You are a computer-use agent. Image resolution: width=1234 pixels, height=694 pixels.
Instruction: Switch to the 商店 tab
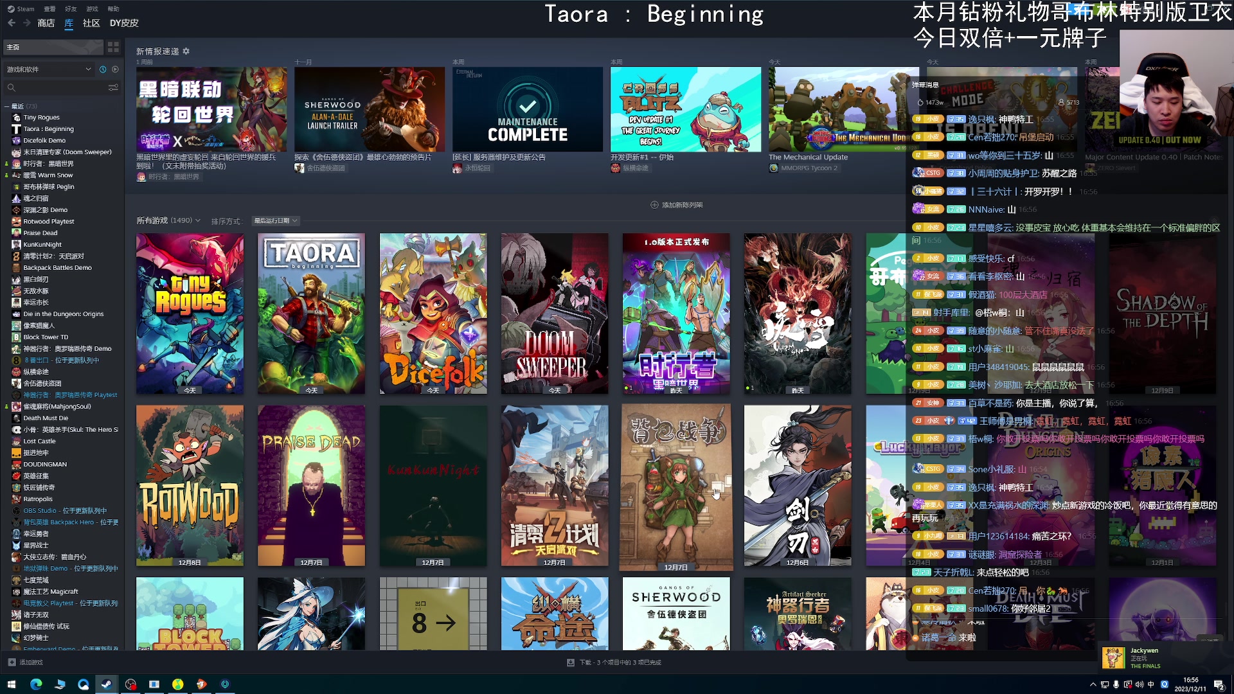click(x=46, y=23)
